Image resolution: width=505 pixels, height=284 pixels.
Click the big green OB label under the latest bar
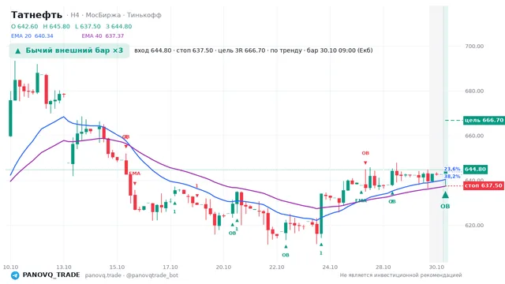(x=445, y=207)
